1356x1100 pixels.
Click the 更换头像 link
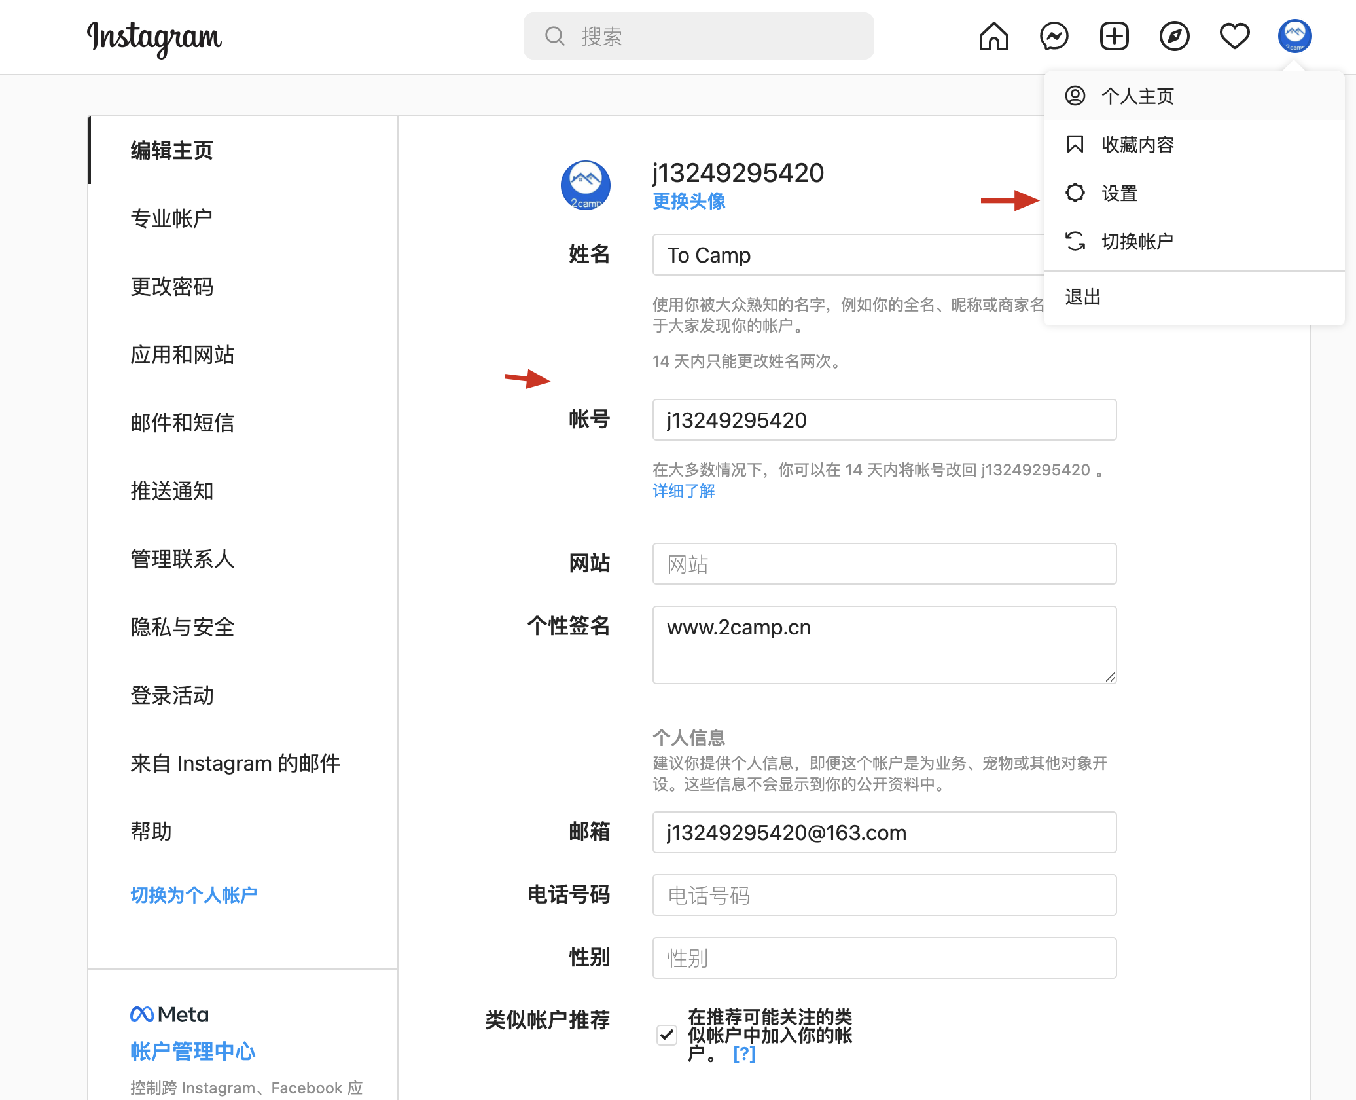point(688,202)
